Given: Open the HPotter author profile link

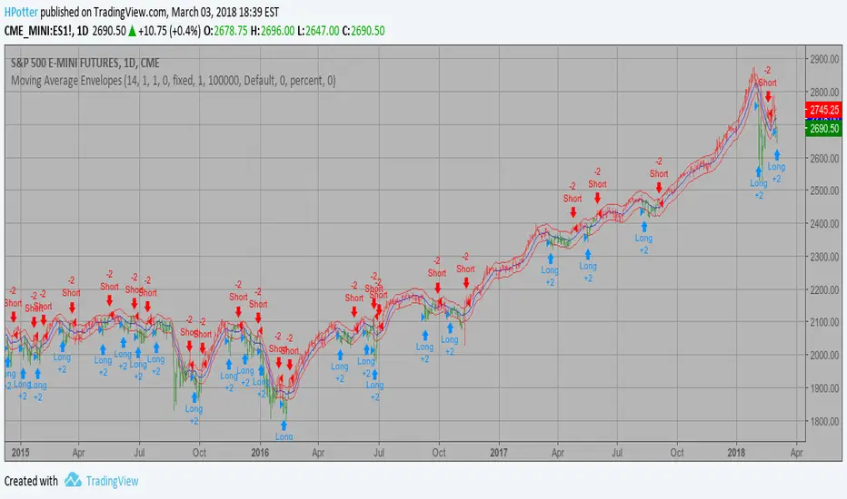Looking at the screenshot, I should tap(21, 12).
